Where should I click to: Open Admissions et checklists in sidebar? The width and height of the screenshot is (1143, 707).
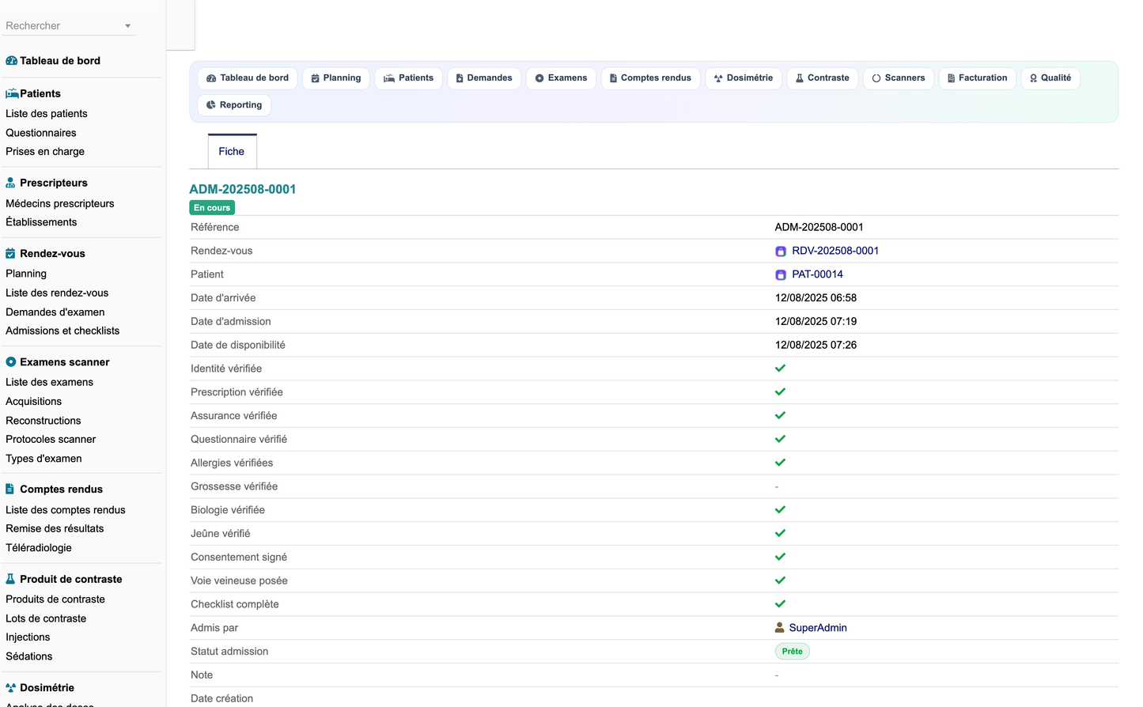click(62, 331)
